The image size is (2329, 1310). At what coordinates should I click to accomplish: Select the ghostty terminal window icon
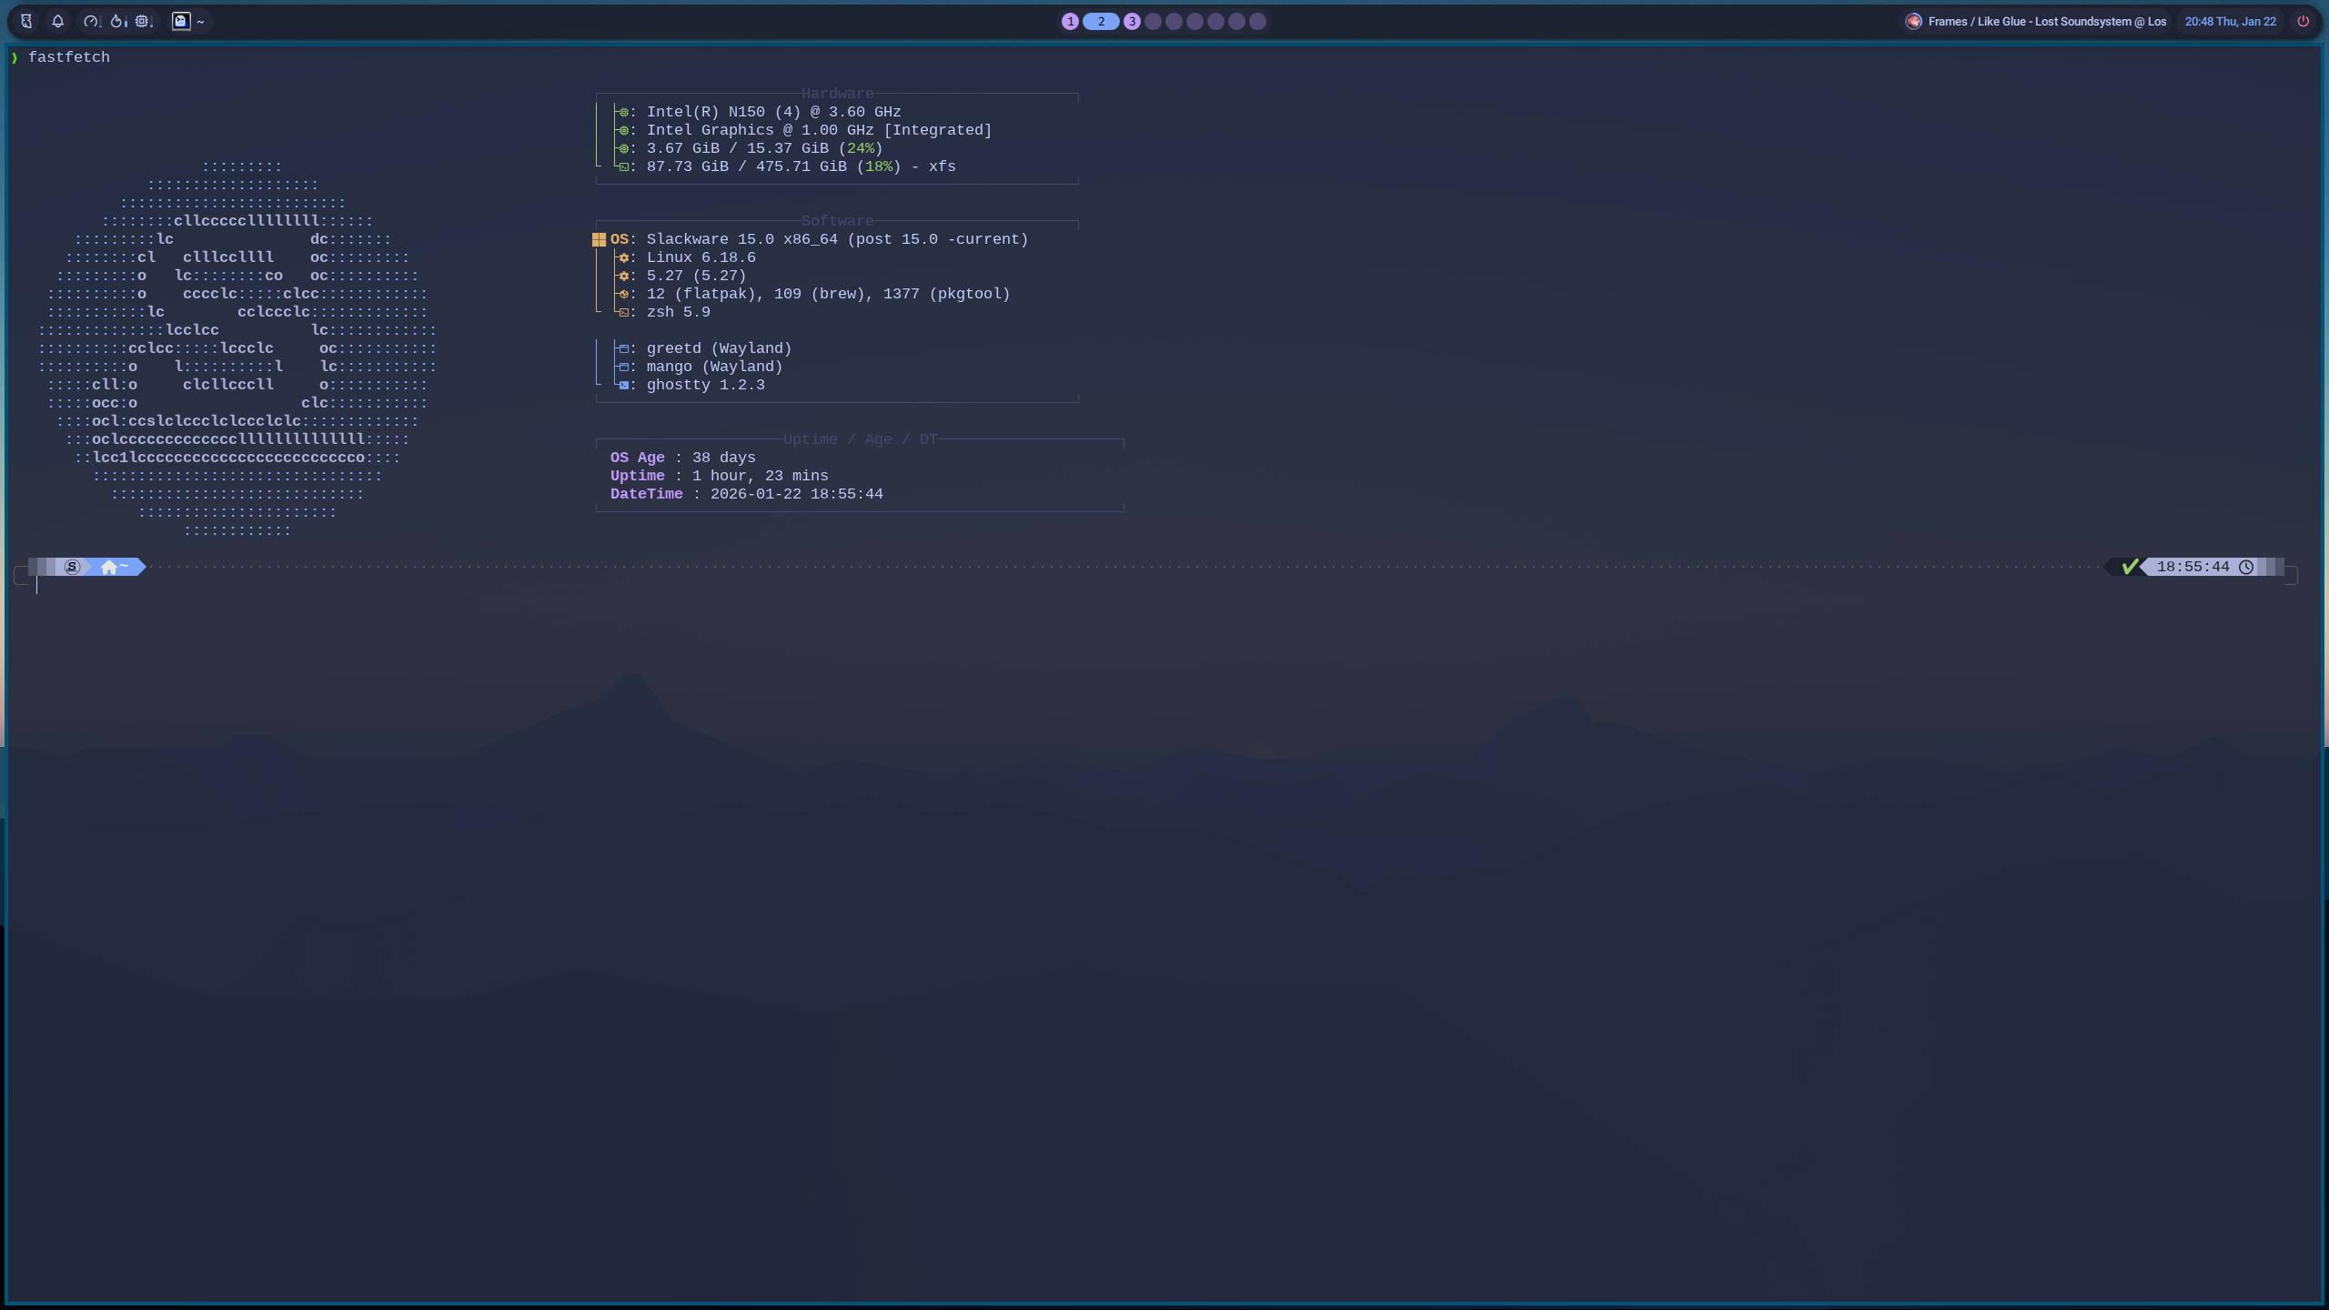click(x=181, y=21)
